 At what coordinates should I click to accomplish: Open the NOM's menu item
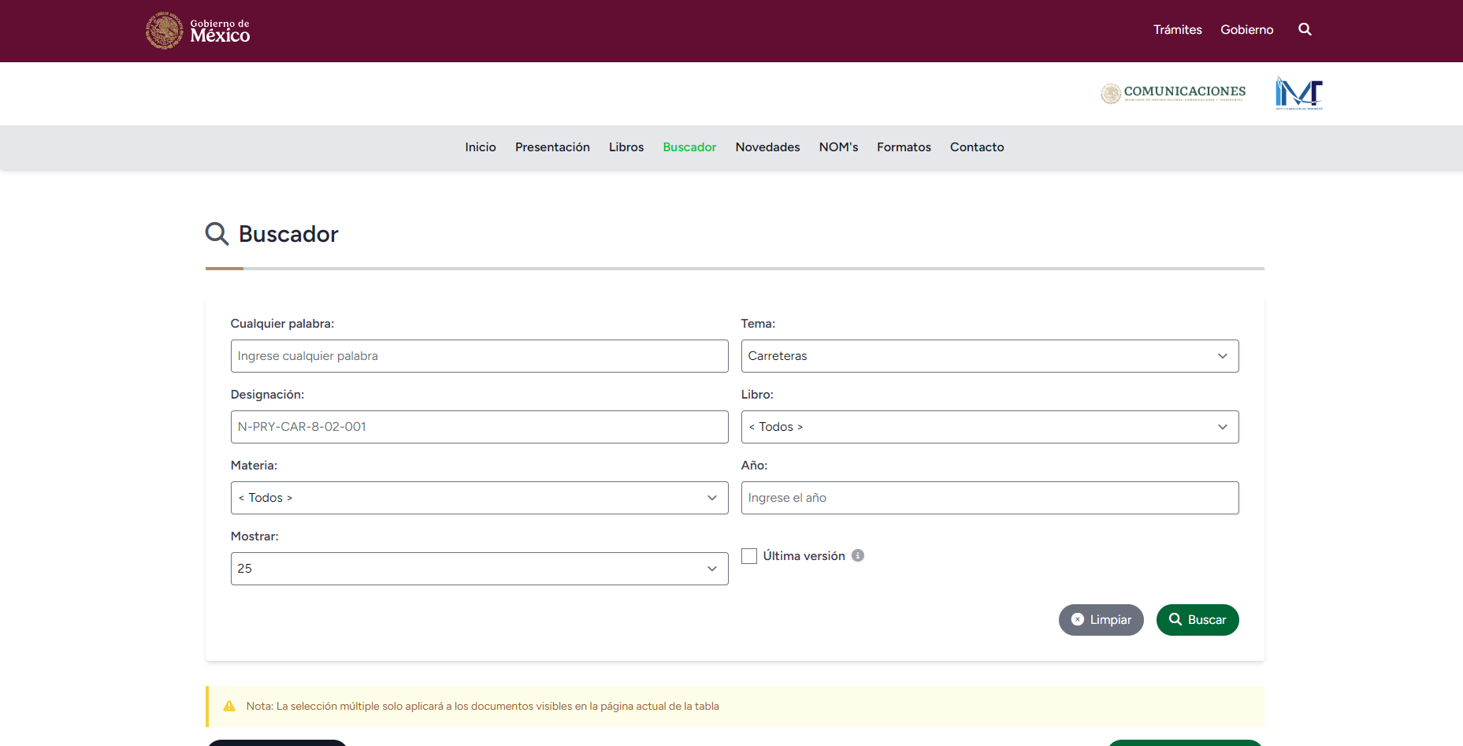point(837,147)
